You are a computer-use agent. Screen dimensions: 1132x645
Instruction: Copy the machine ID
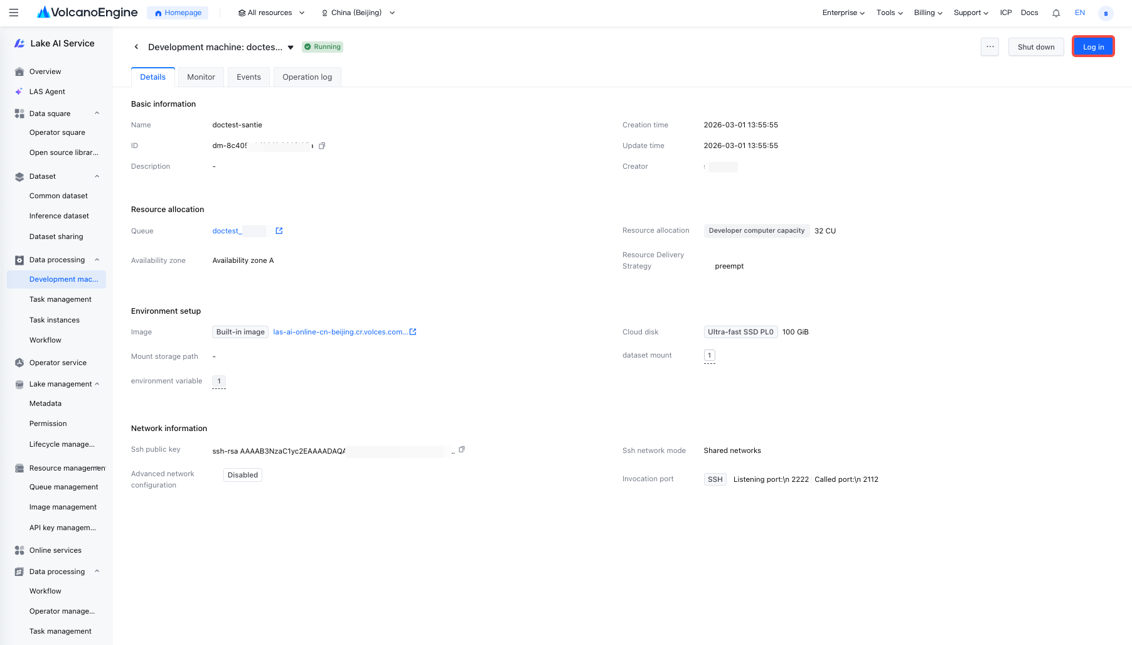322,146
